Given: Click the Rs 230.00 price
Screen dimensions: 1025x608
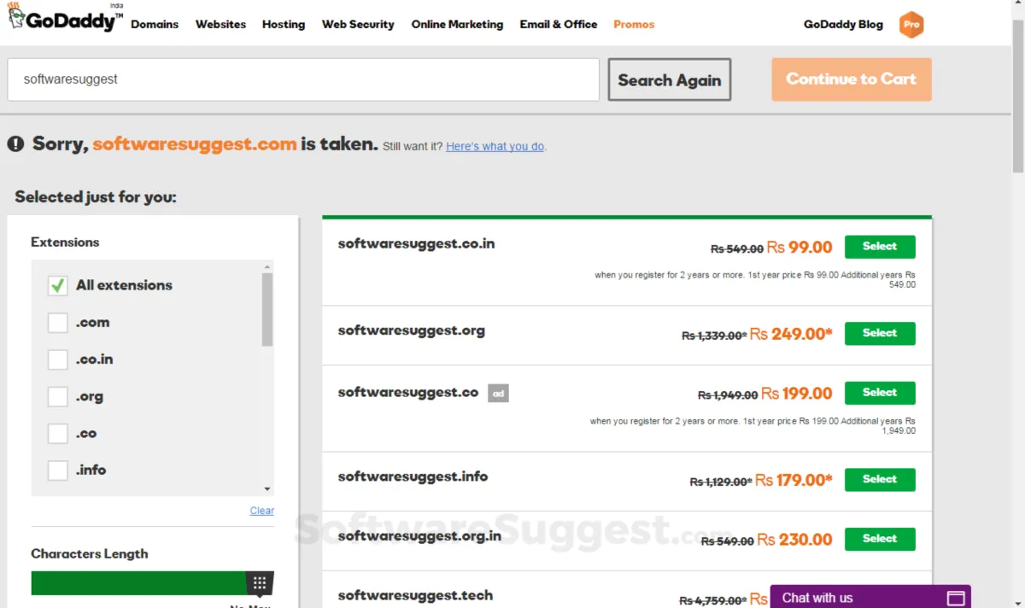Looking at the screenshot, I should tap(794, 540).
